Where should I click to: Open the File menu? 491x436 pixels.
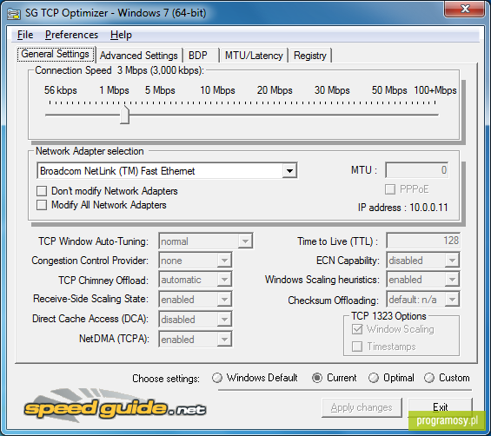coord(25,35)
